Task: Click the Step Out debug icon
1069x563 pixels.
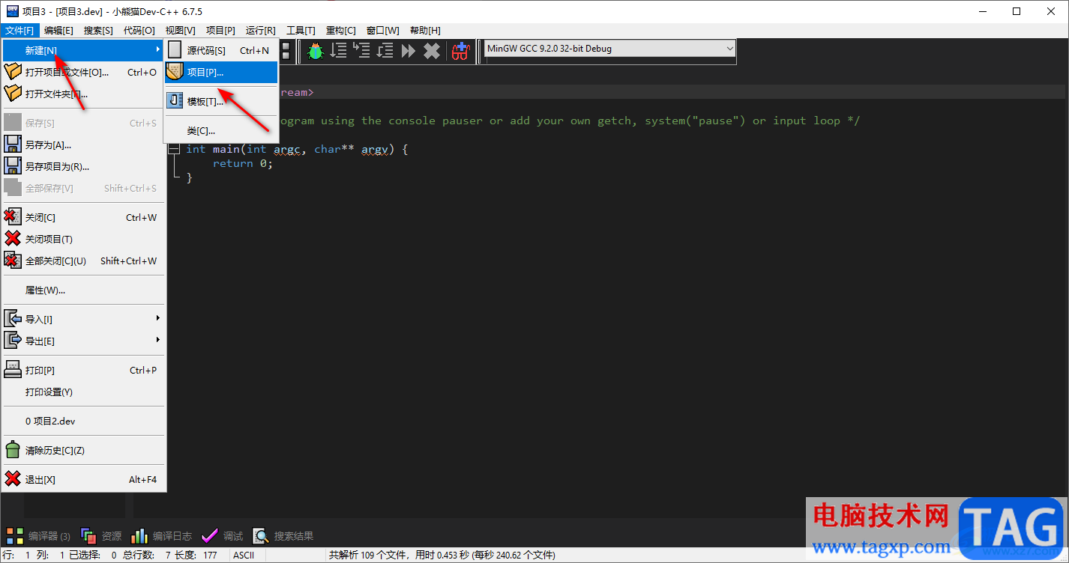Action: point(385,50)
